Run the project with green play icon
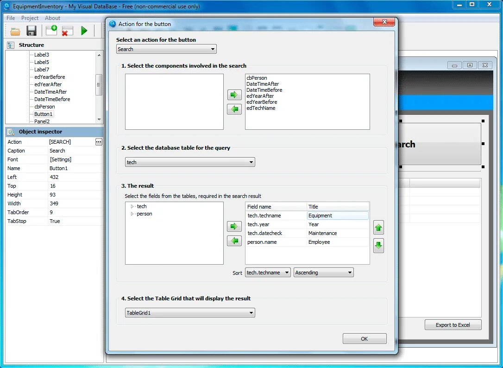Screen dimensions: 503x368 pos(84,31)
